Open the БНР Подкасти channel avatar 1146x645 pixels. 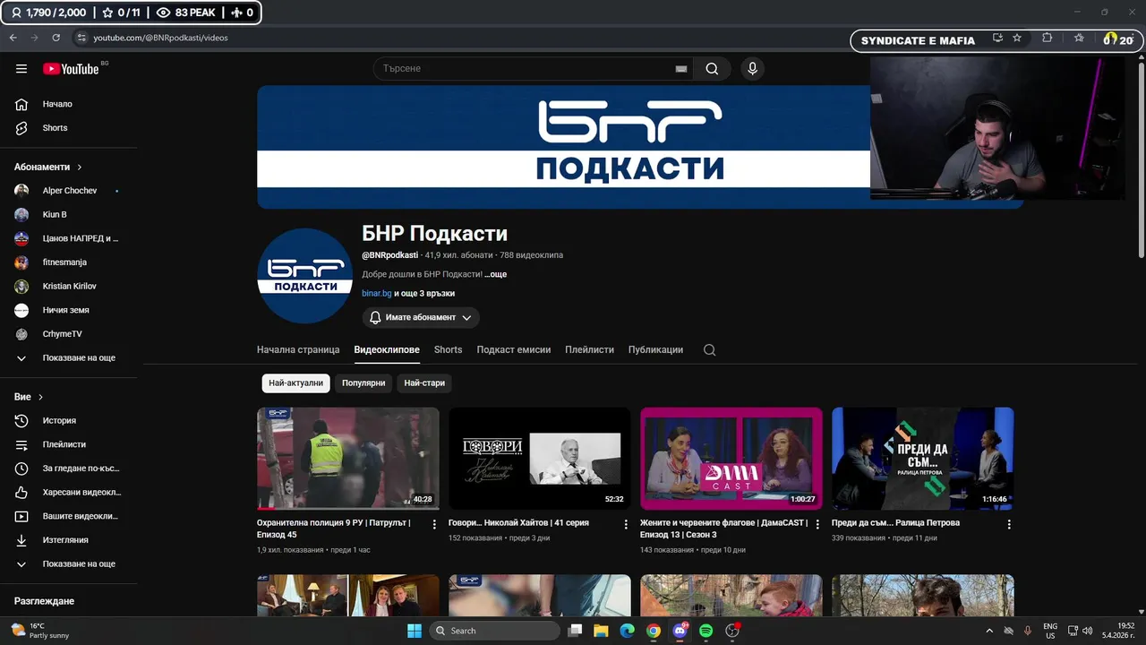click(x=304, y=276)
